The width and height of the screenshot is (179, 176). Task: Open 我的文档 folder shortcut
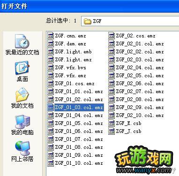(22, 98)
